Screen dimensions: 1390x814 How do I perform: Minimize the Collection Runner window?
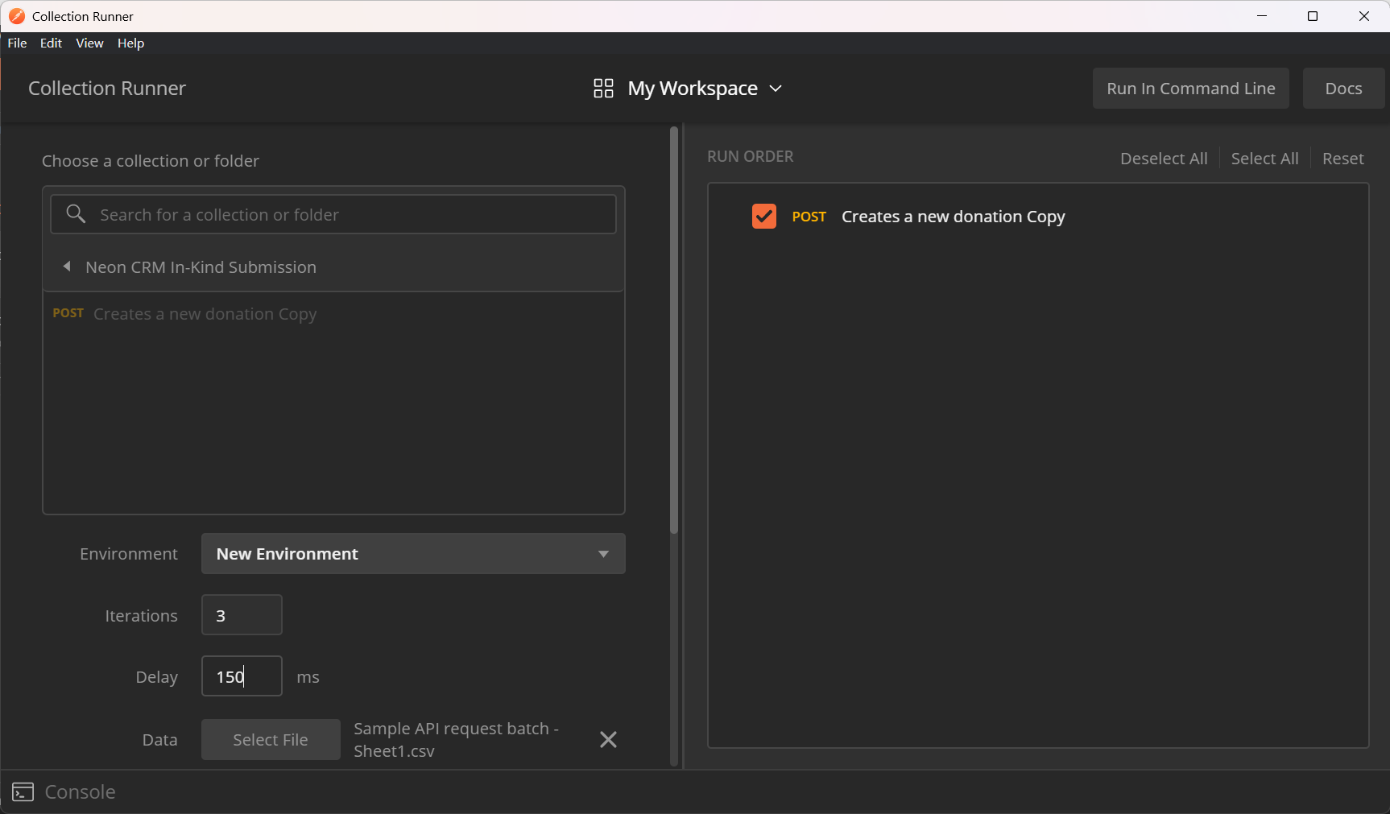1262,16
